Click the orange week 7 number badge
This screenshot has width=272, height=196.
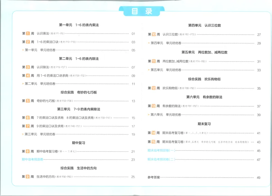coord(28,126)
